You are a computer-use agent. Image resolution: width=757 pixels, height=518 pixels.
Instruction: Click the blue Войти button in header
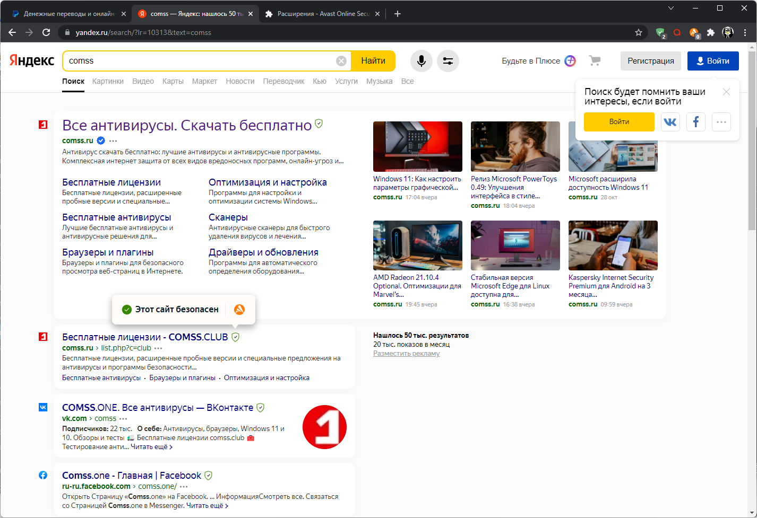(x=713, y=61)
